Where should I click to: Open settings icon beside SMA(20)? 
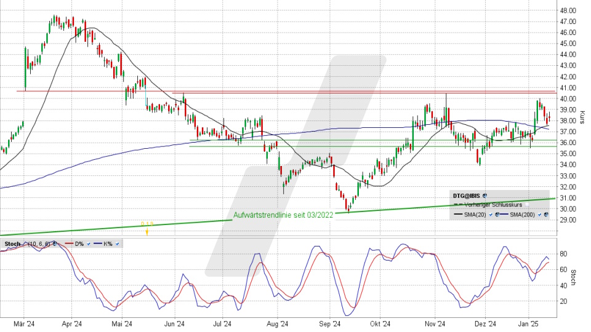pyautogui.click(x=497, y=215)
